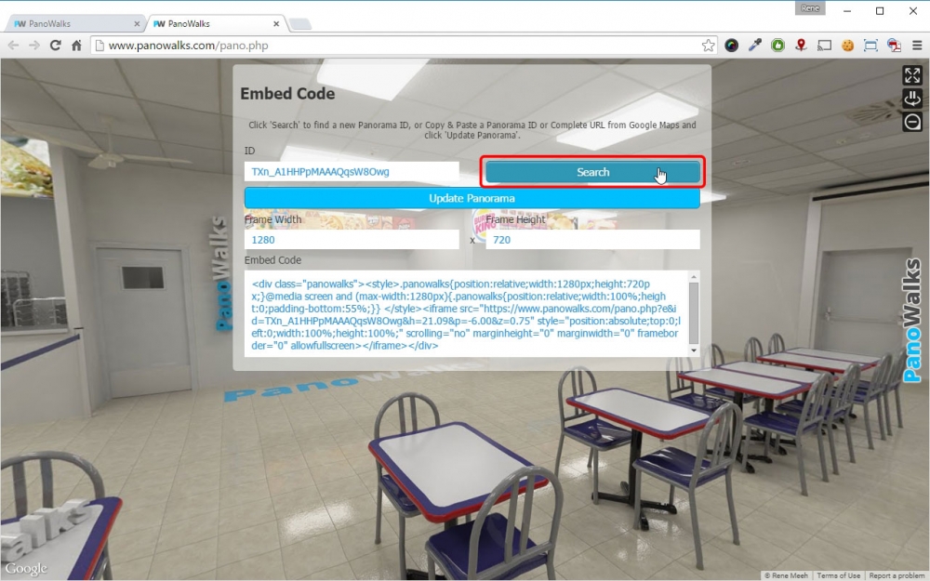930x581 pixels.
Task: Open the Chrome hamburger menu
Action: [915, 45]
